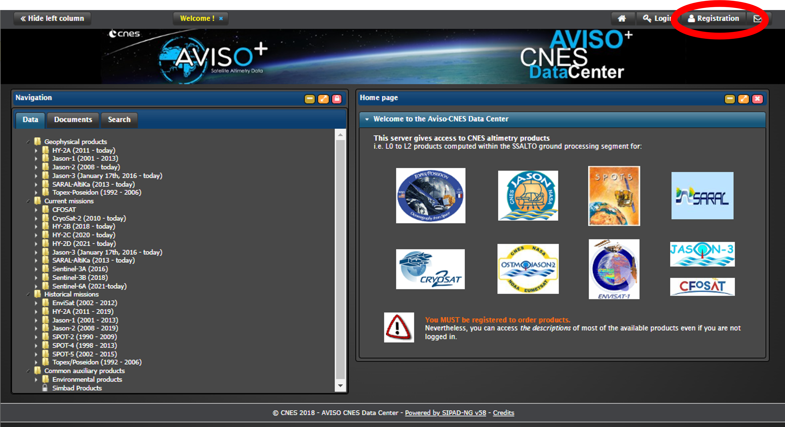The width and height of the screenshot is (785, 427).
Task: Close the Welcome! tab
Action: coord(221,19)
